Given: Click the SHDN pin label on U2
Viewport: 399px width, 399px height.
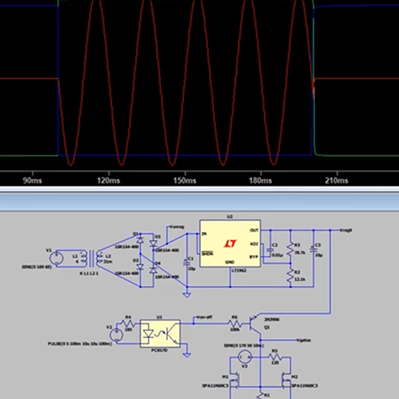Looking at the screenshot, I should point(207,253).
